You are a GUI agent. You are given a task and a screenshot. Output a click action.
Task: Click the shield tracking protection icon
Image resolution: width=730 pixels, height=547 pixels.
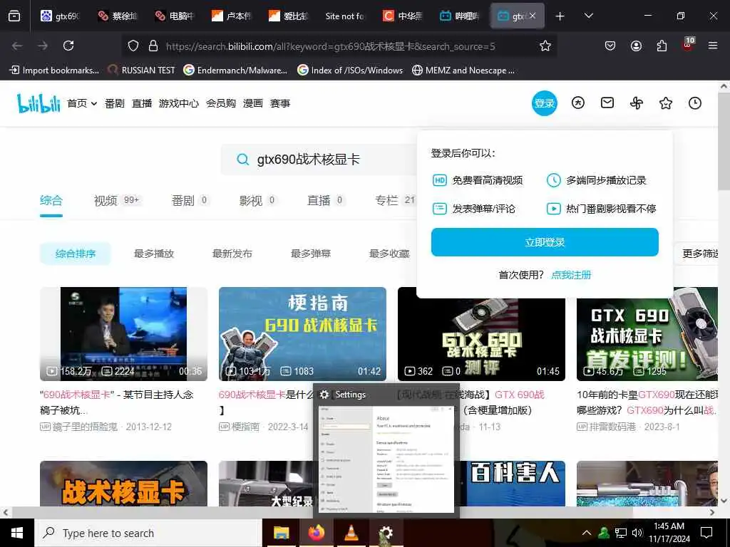[x=133, y=46]
